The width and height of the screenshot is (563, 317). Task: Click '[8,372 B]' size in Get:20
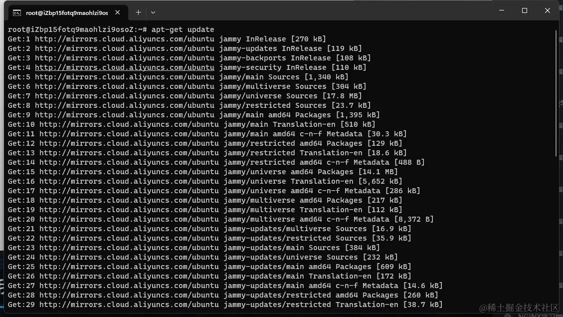pos(413,219)
